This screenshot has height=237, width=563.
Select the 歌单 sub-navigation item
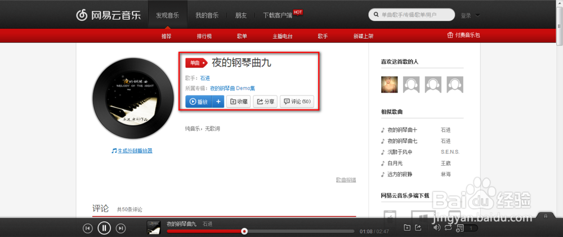(242, 36)
